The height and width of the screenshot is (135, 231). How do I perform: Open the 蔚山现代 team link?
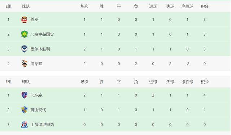pos(38,110)
